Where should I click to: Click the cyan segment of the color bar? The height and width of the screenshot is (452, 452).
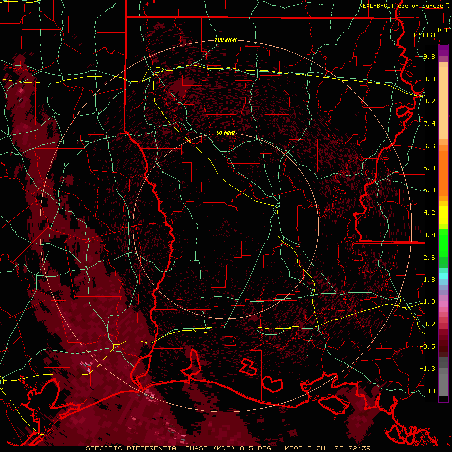click(x=443, y=276)
